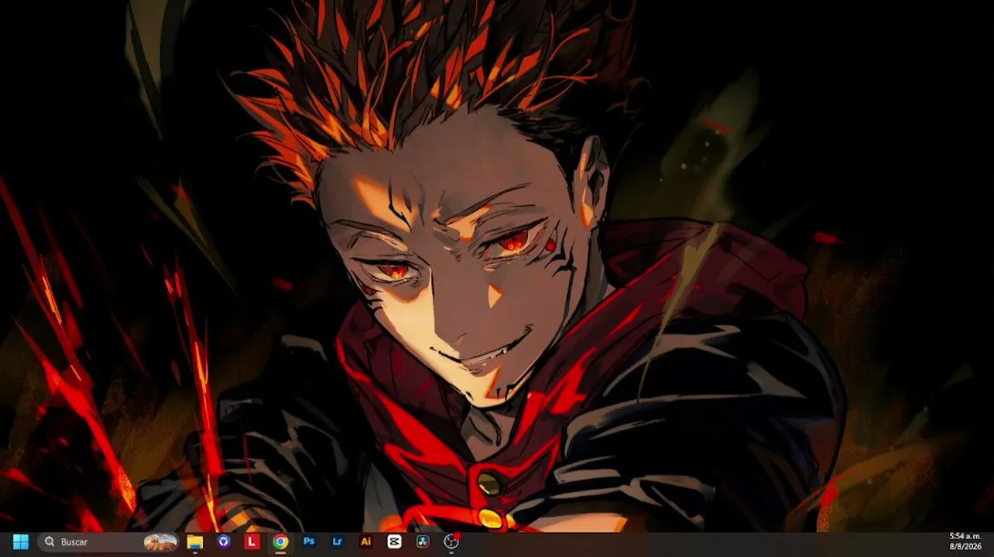Launch Adobe Photoshop from the taskbar
Viewport: 994px width, 557px height.
point(309,542)
